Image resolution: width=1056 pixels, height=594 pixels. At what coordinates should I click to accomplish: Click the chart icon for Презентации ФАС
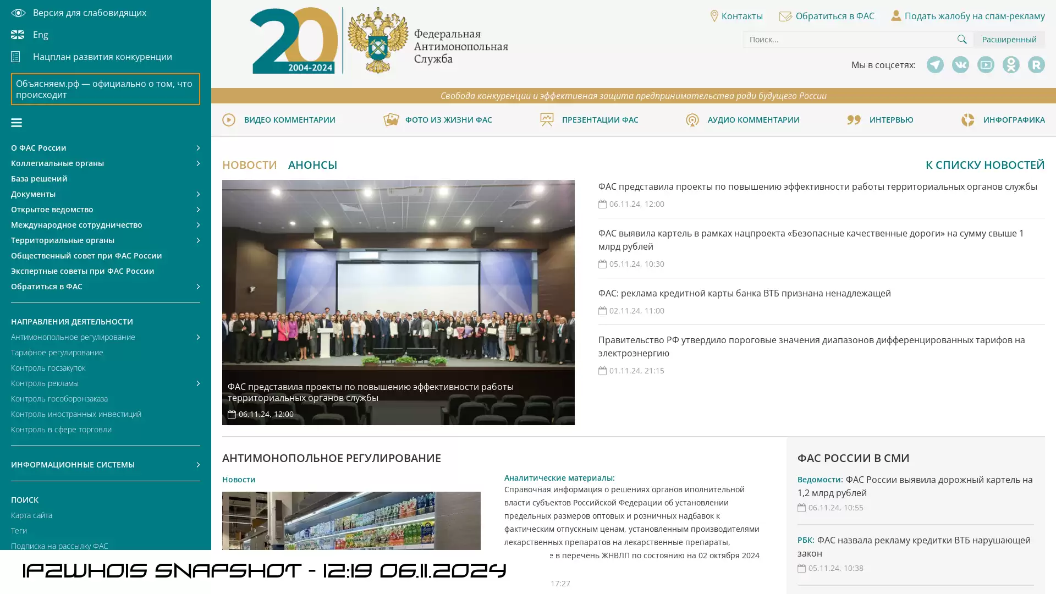(x=547, y=119)
